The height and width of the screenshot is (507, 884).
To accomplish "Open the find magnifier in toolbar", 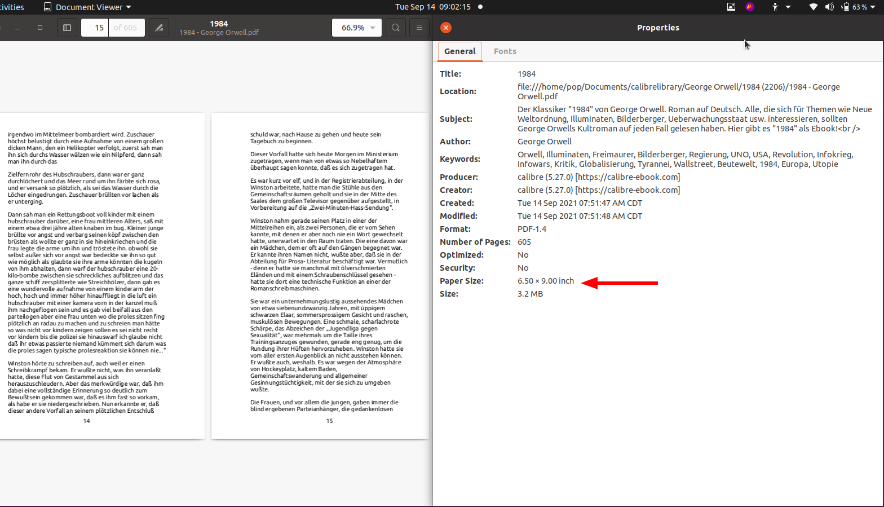I will (396, 28).
